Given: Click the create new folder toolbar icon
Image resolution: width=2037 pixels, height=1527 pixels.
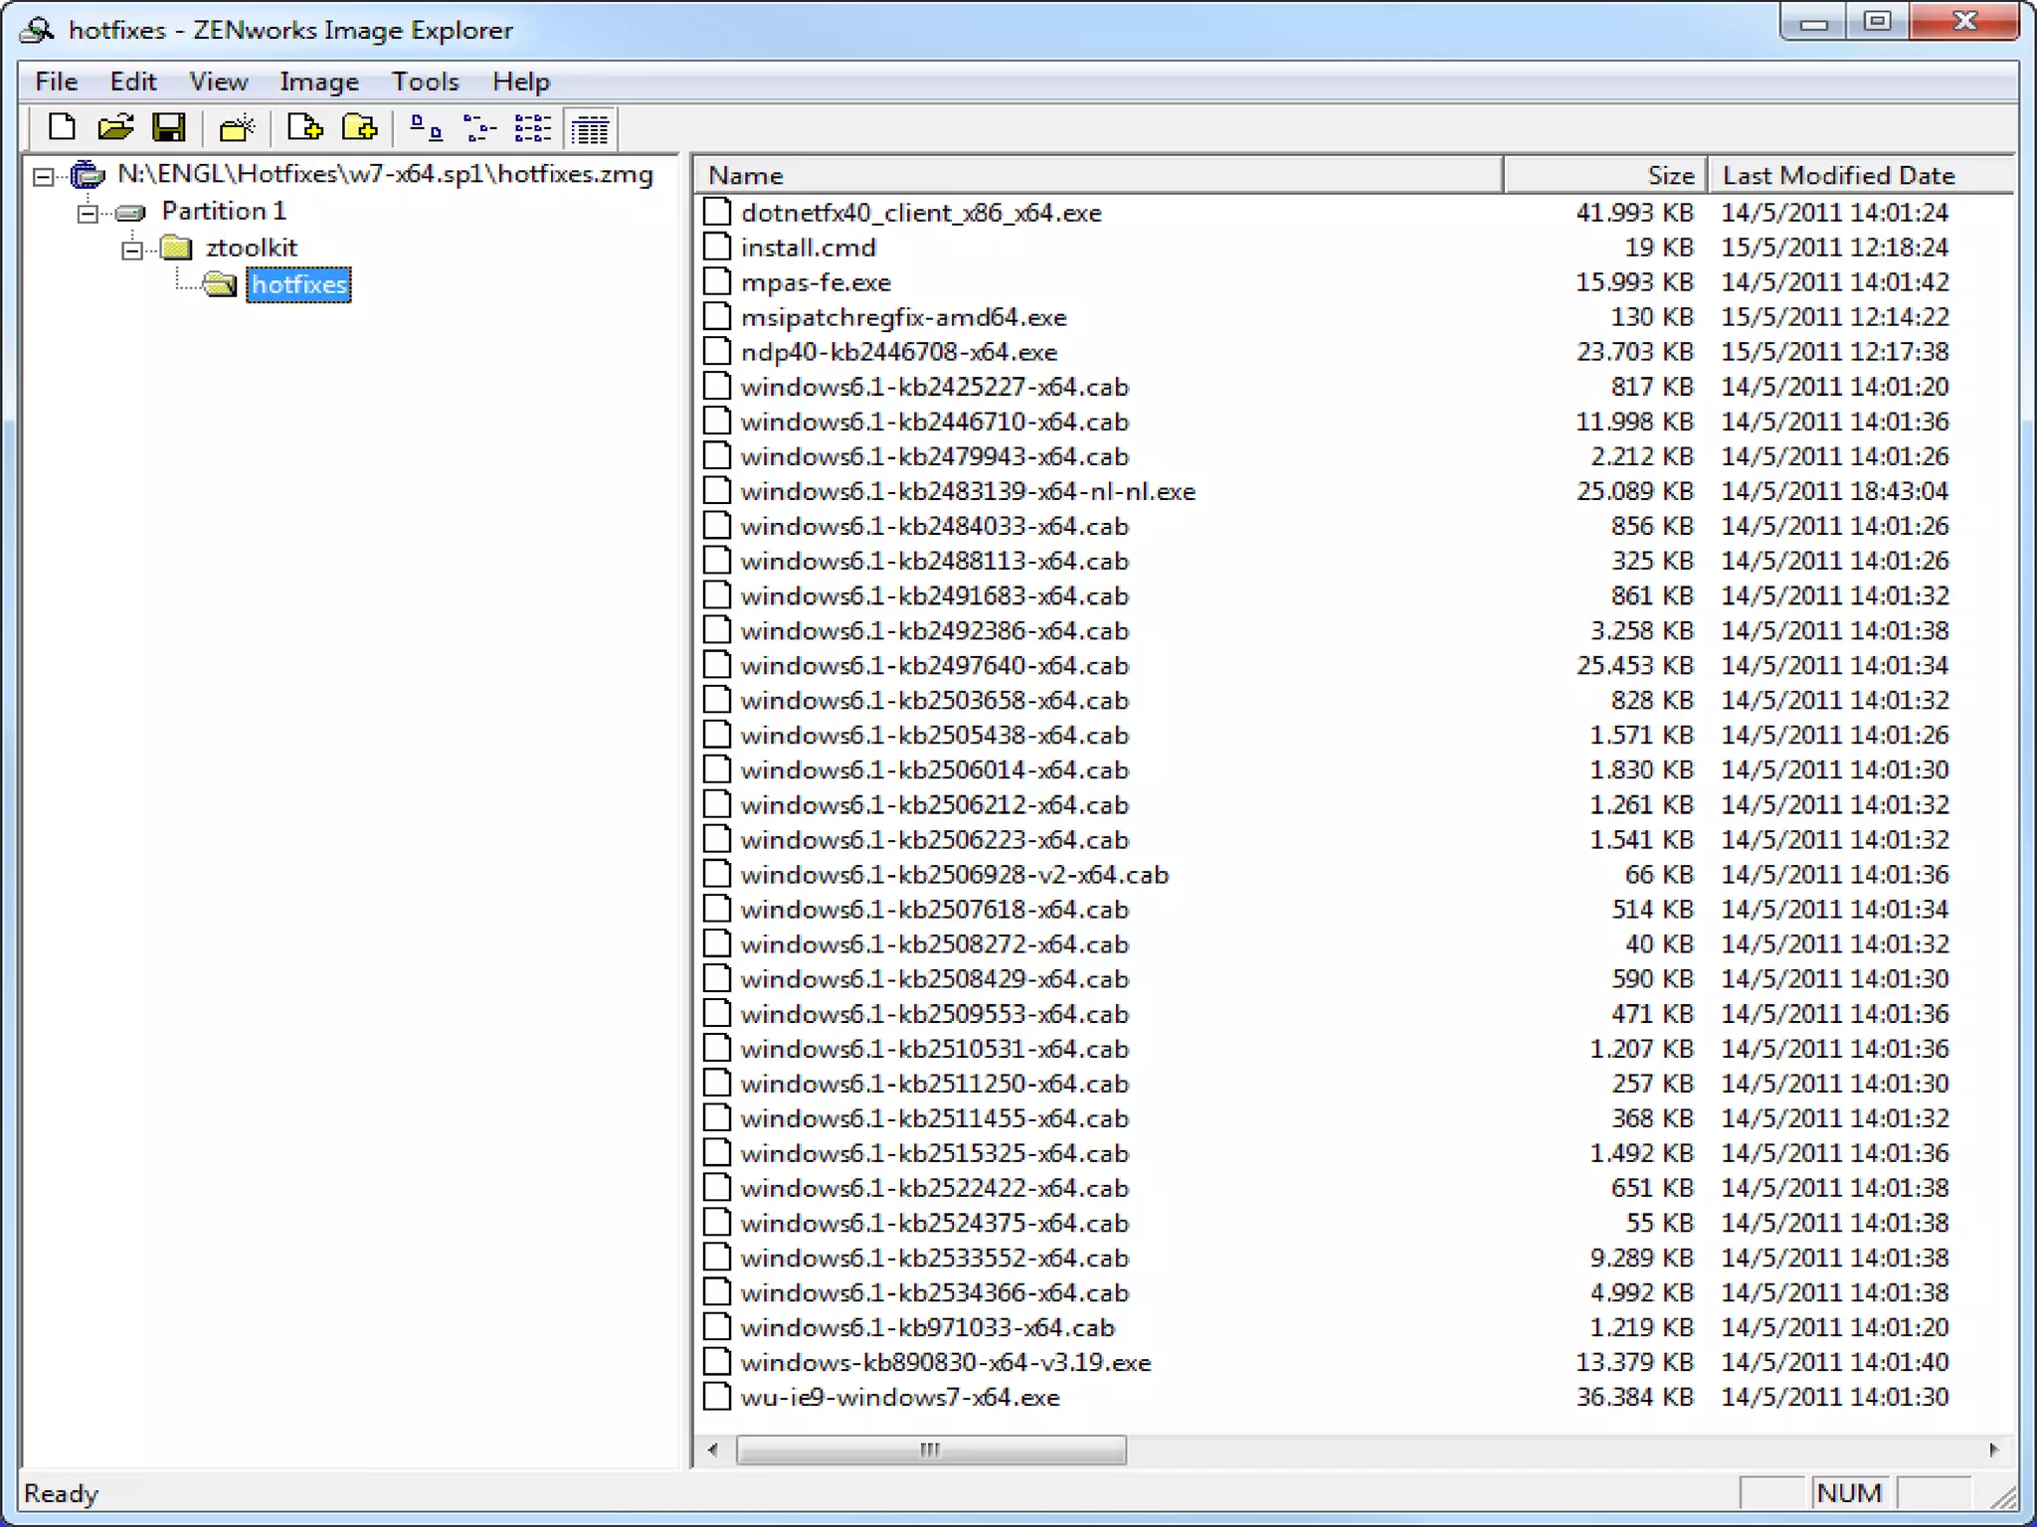Looking at the screenshot, I should pos(237,128).
